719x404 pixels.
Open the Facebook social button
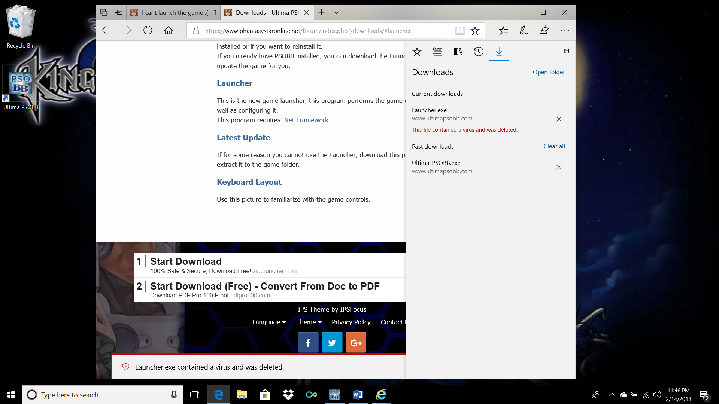click(x=308, y=342)
